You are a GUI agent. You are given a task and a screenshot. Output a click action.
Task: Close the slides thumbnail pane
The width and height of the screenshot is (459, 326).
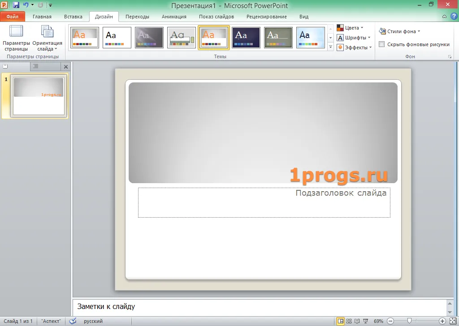[x=66, y=67]
